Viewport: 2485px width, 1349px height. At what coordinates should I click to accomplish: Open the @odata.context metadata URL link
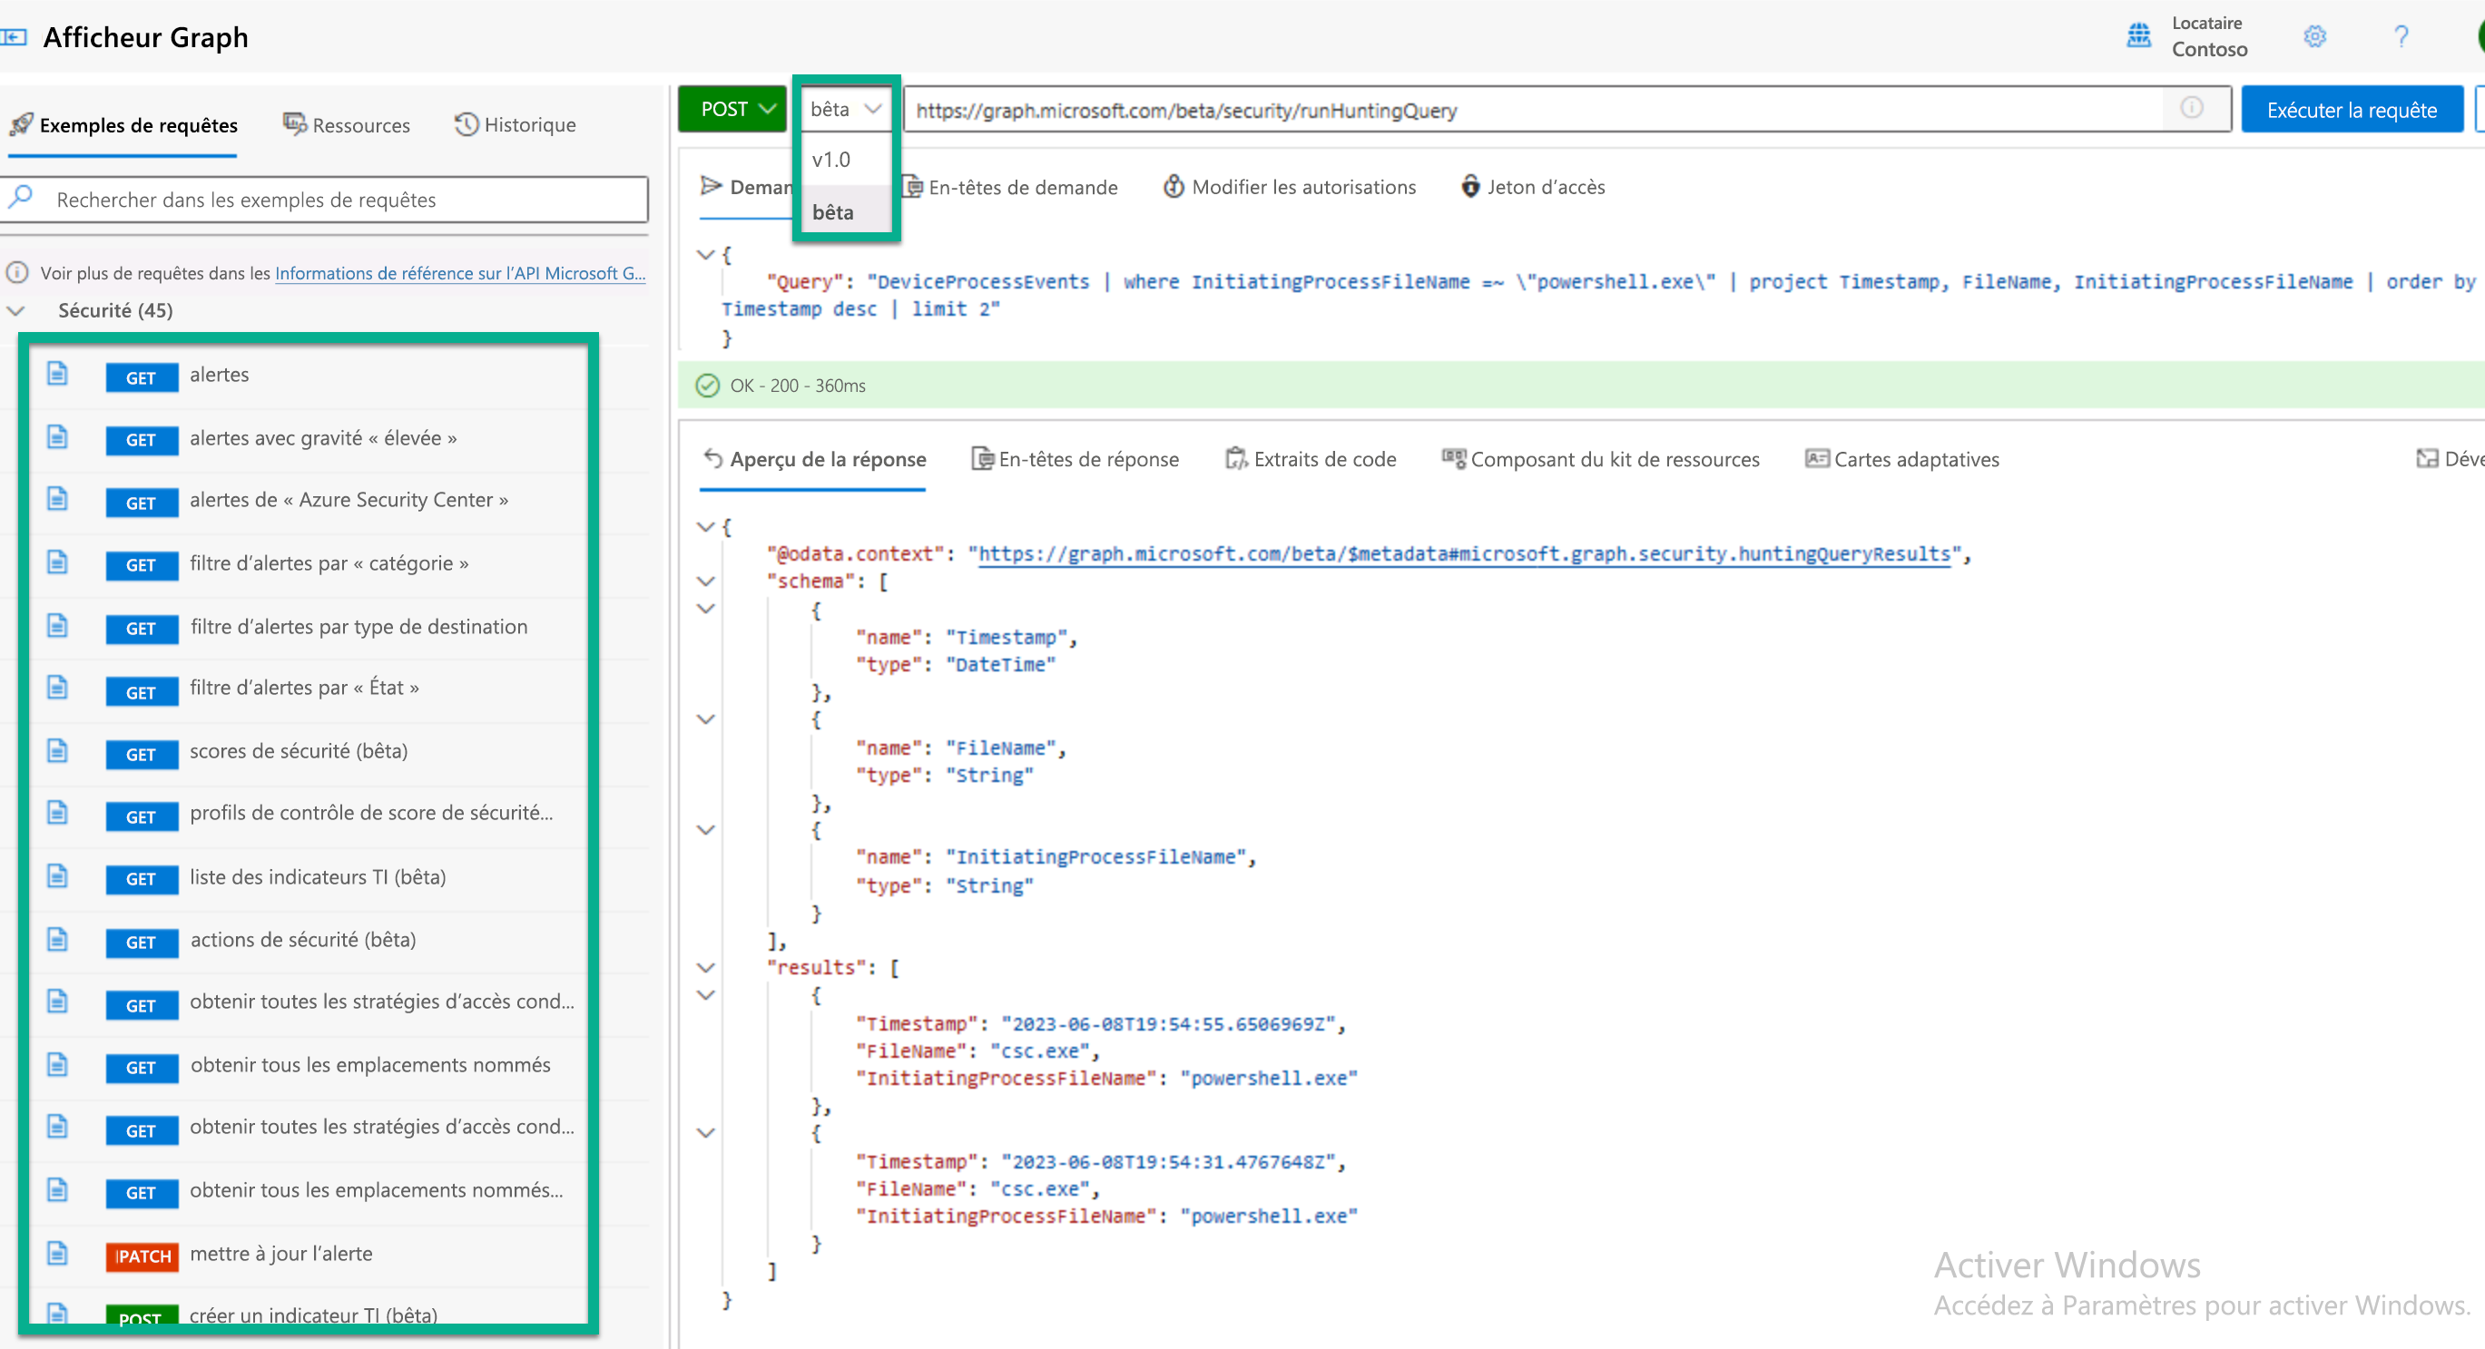pos(1464,553)
